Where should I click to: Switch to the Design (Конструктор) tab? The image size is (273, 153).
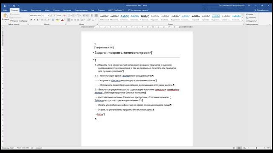tap(36, 10)
